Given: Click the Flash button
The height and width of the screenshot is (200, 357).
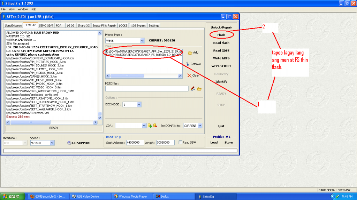Looking at the screenshot, I should tap(221, 35).
